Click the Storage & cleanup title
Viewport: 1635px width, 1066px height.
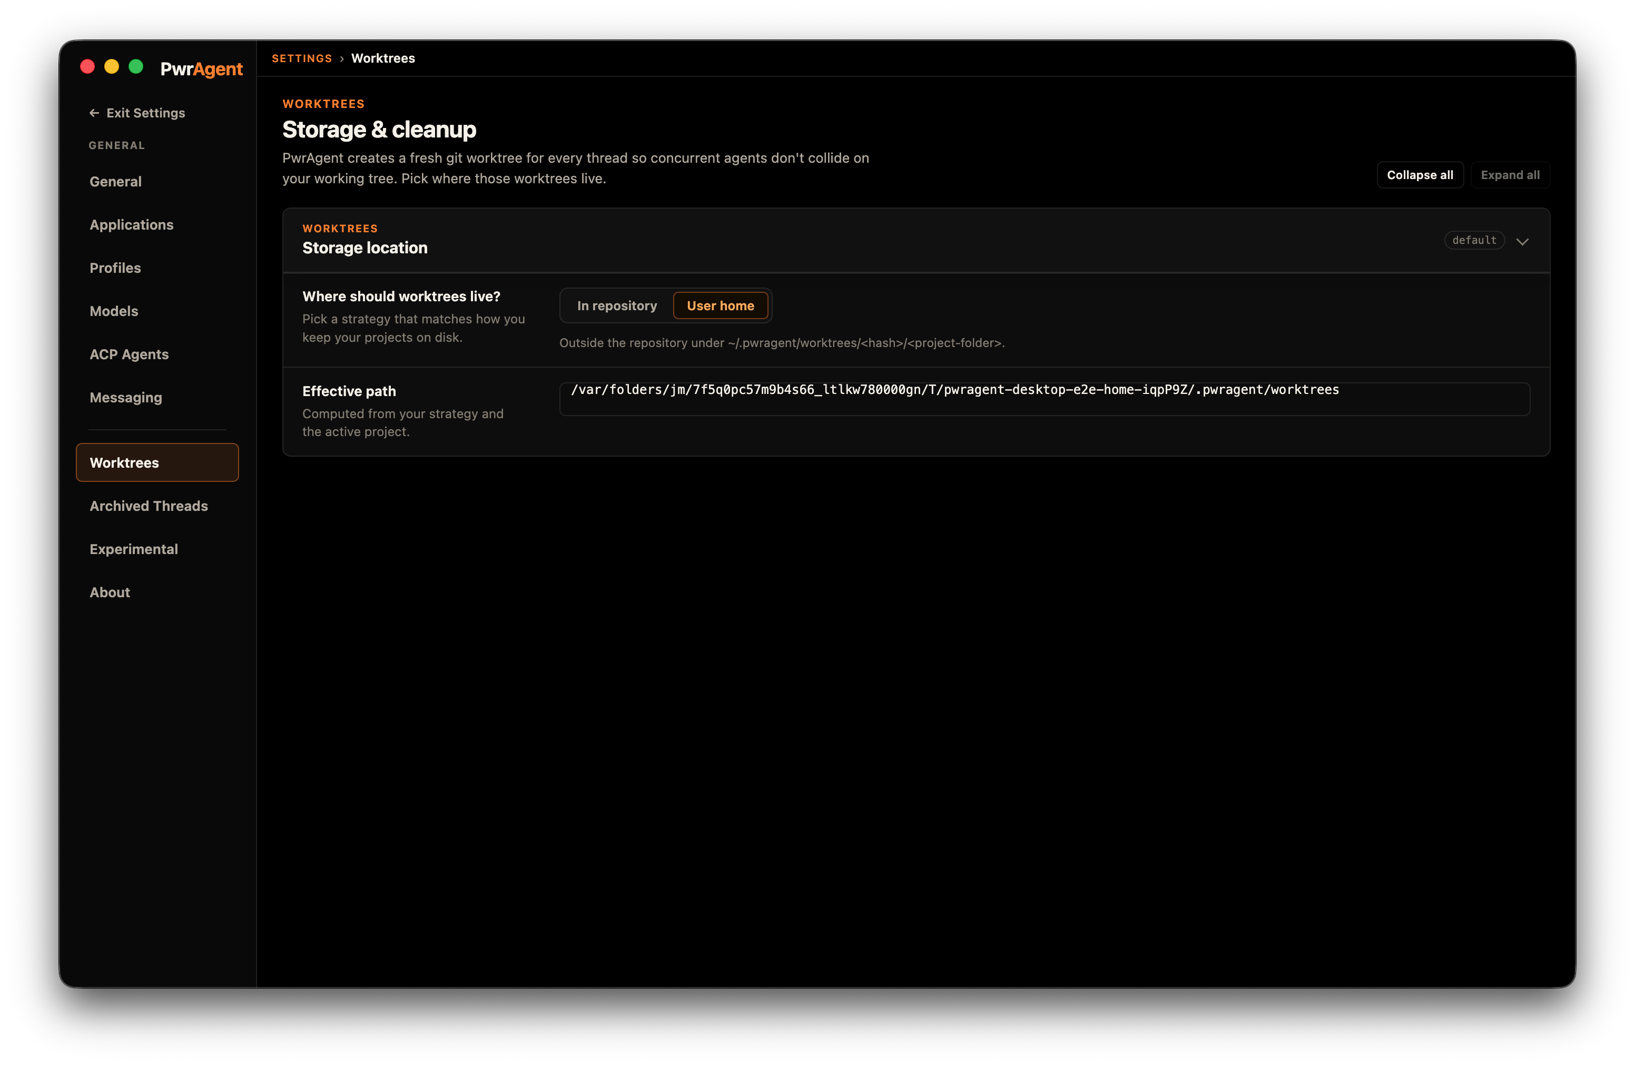[379, 129]
